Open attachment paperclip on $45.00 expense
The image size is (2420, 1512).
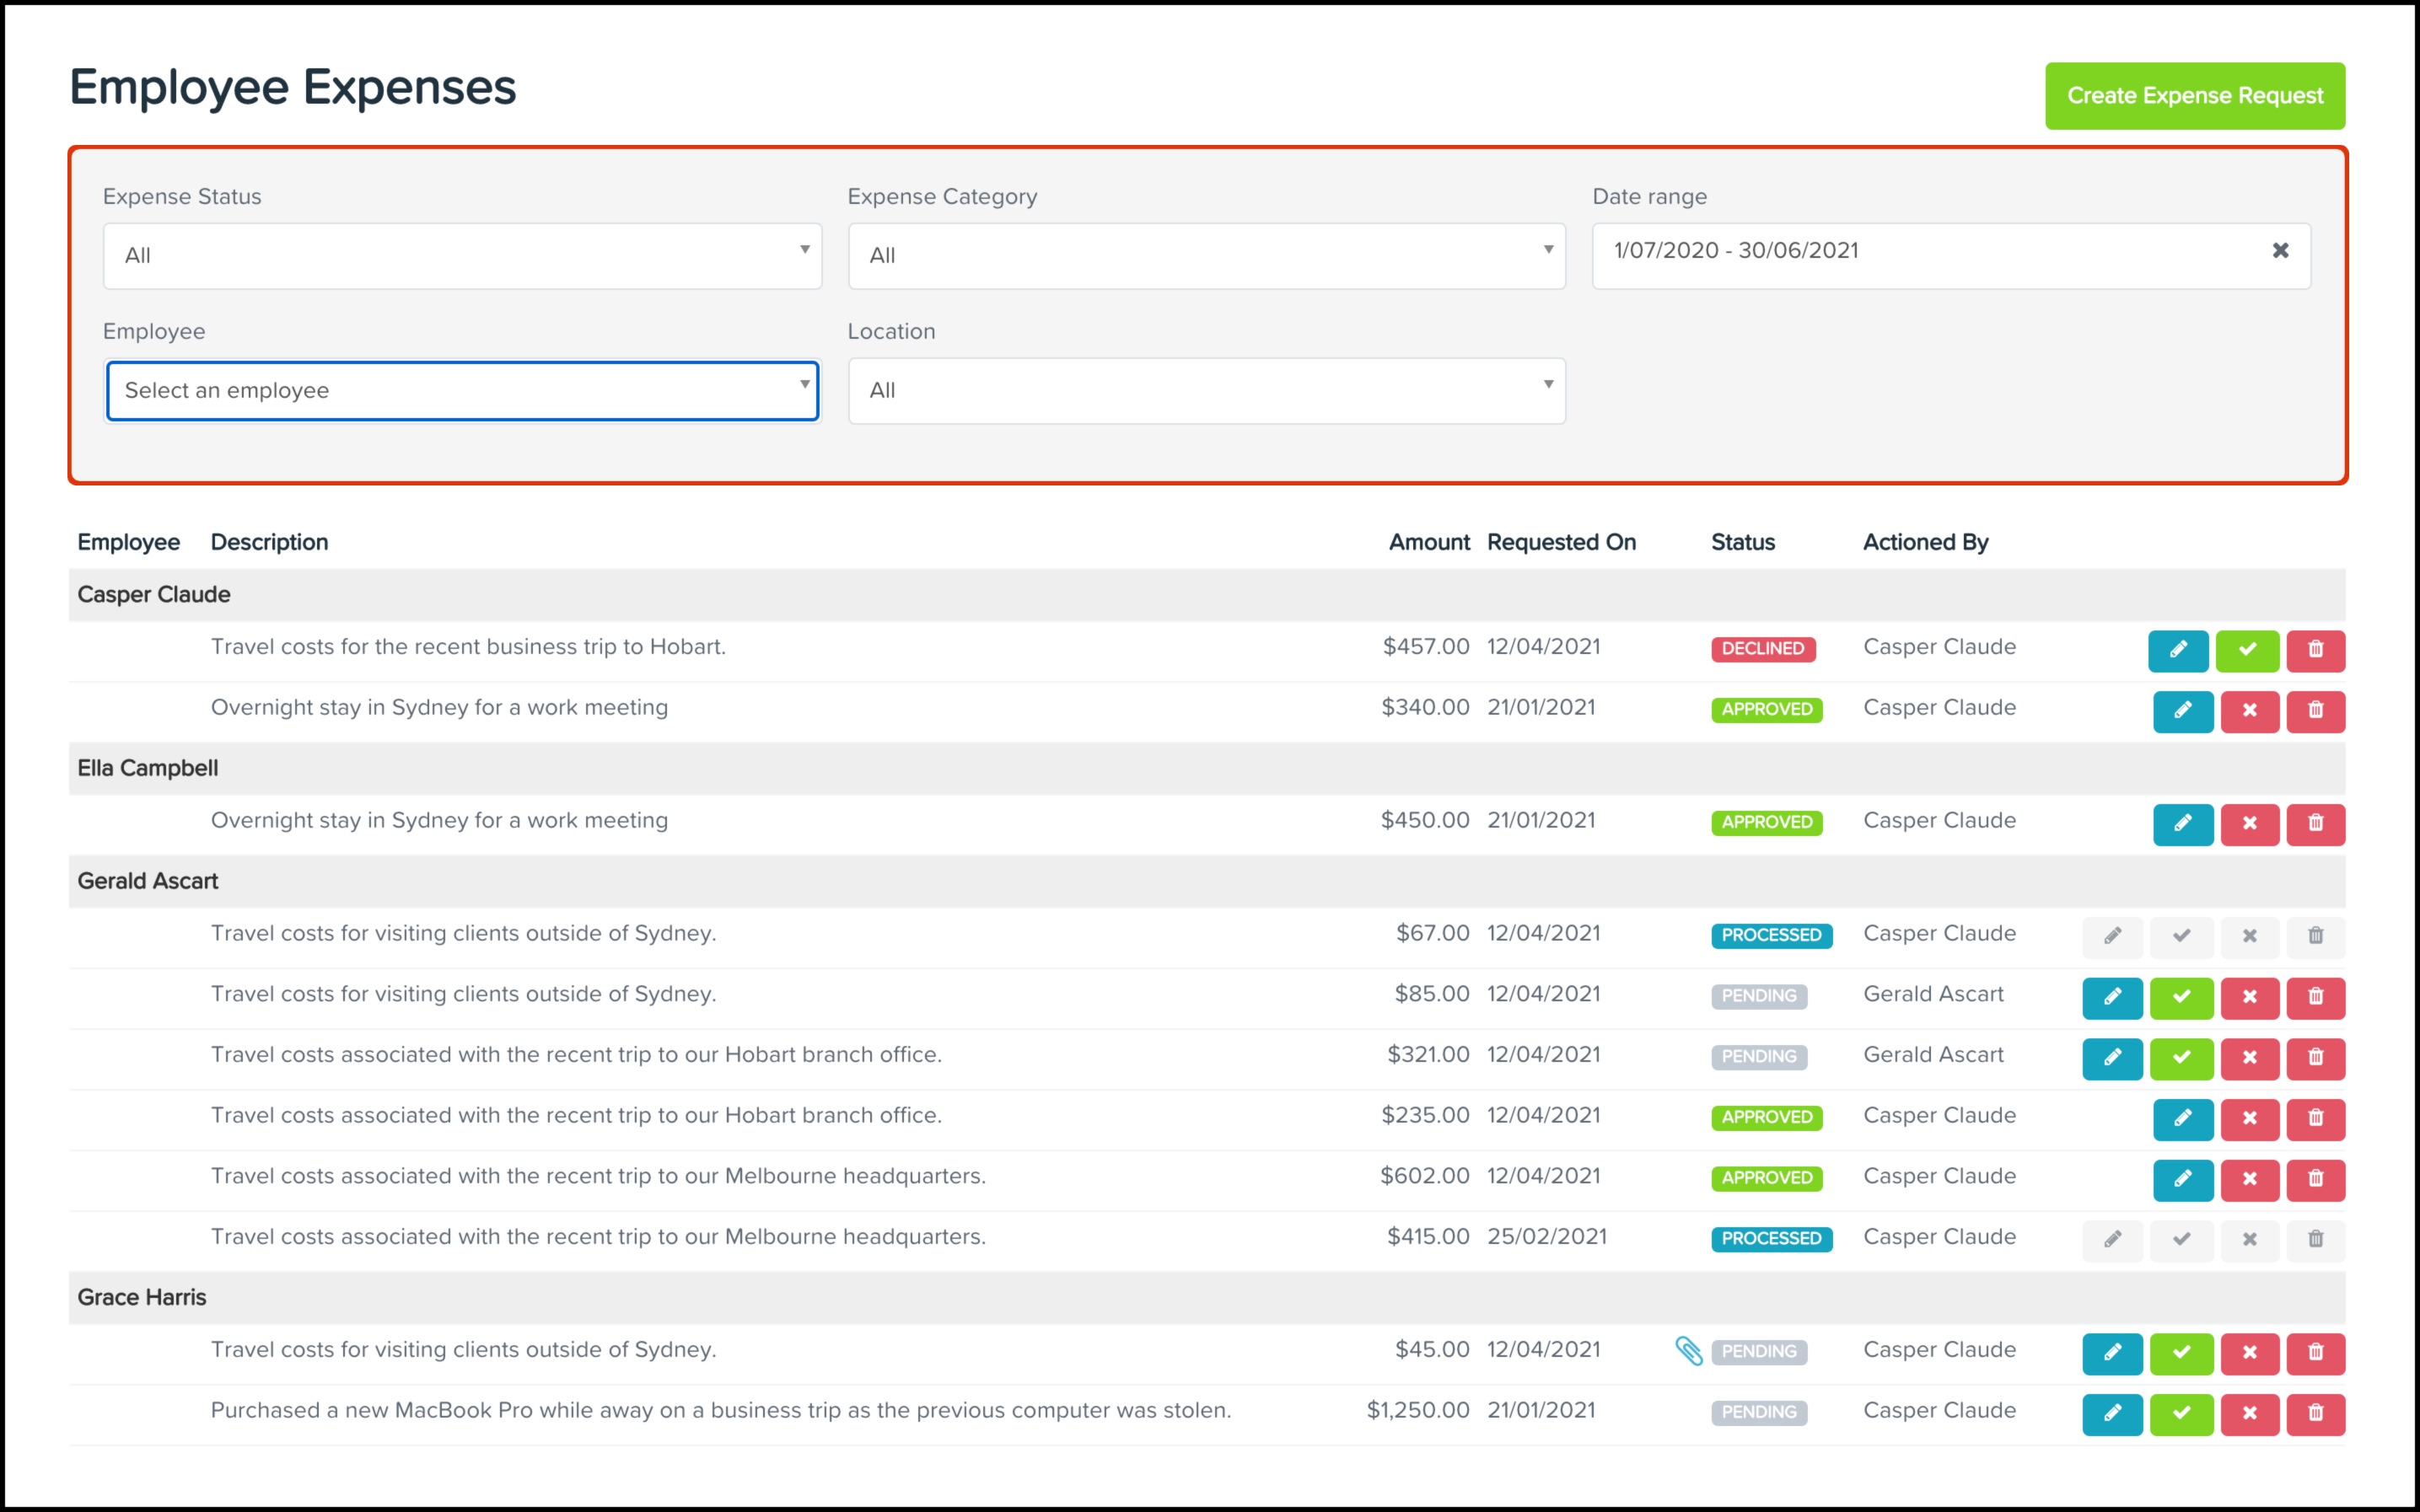1689,1351
